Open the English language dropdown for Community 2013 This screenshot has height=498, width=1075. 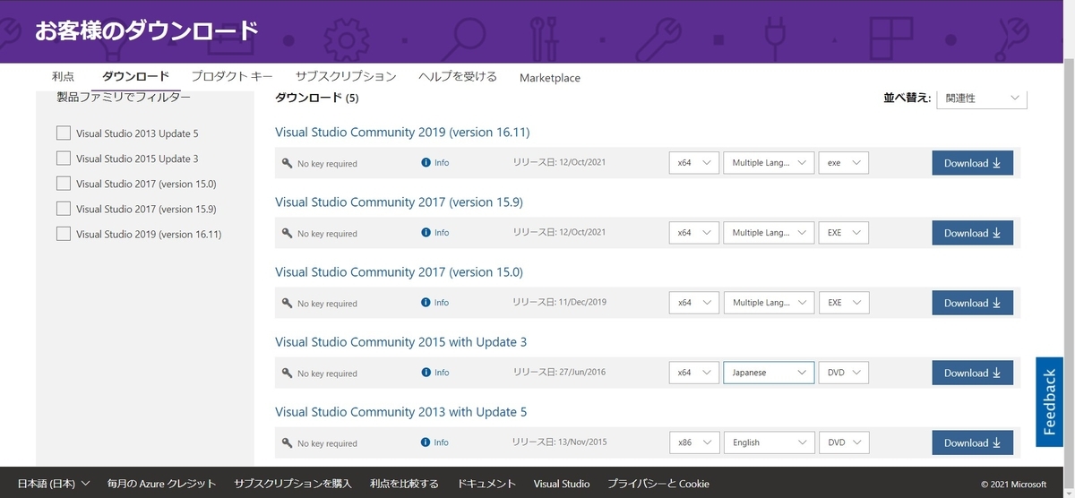click(769, 442)
